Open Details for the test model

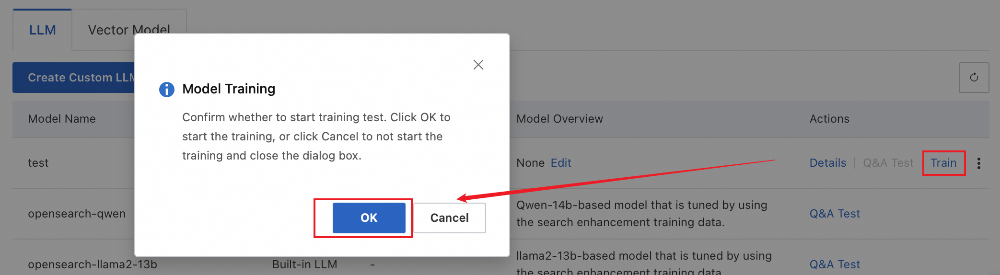point(827,163)
